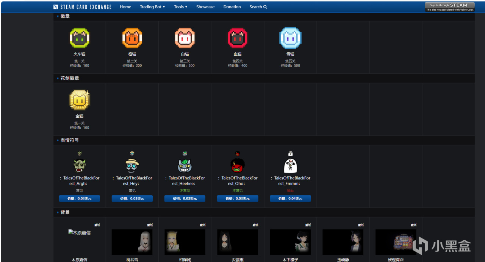Click the TalesOfTheBlackForest_Hey emoticon name

click(132, 181)
